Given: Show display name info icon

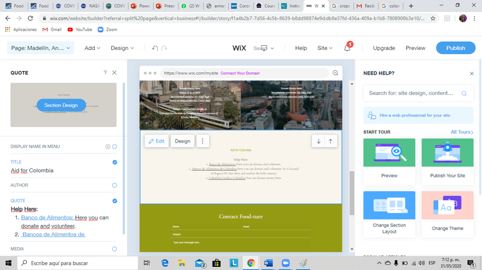Looking at the screenshot, I should click(108, 147).
